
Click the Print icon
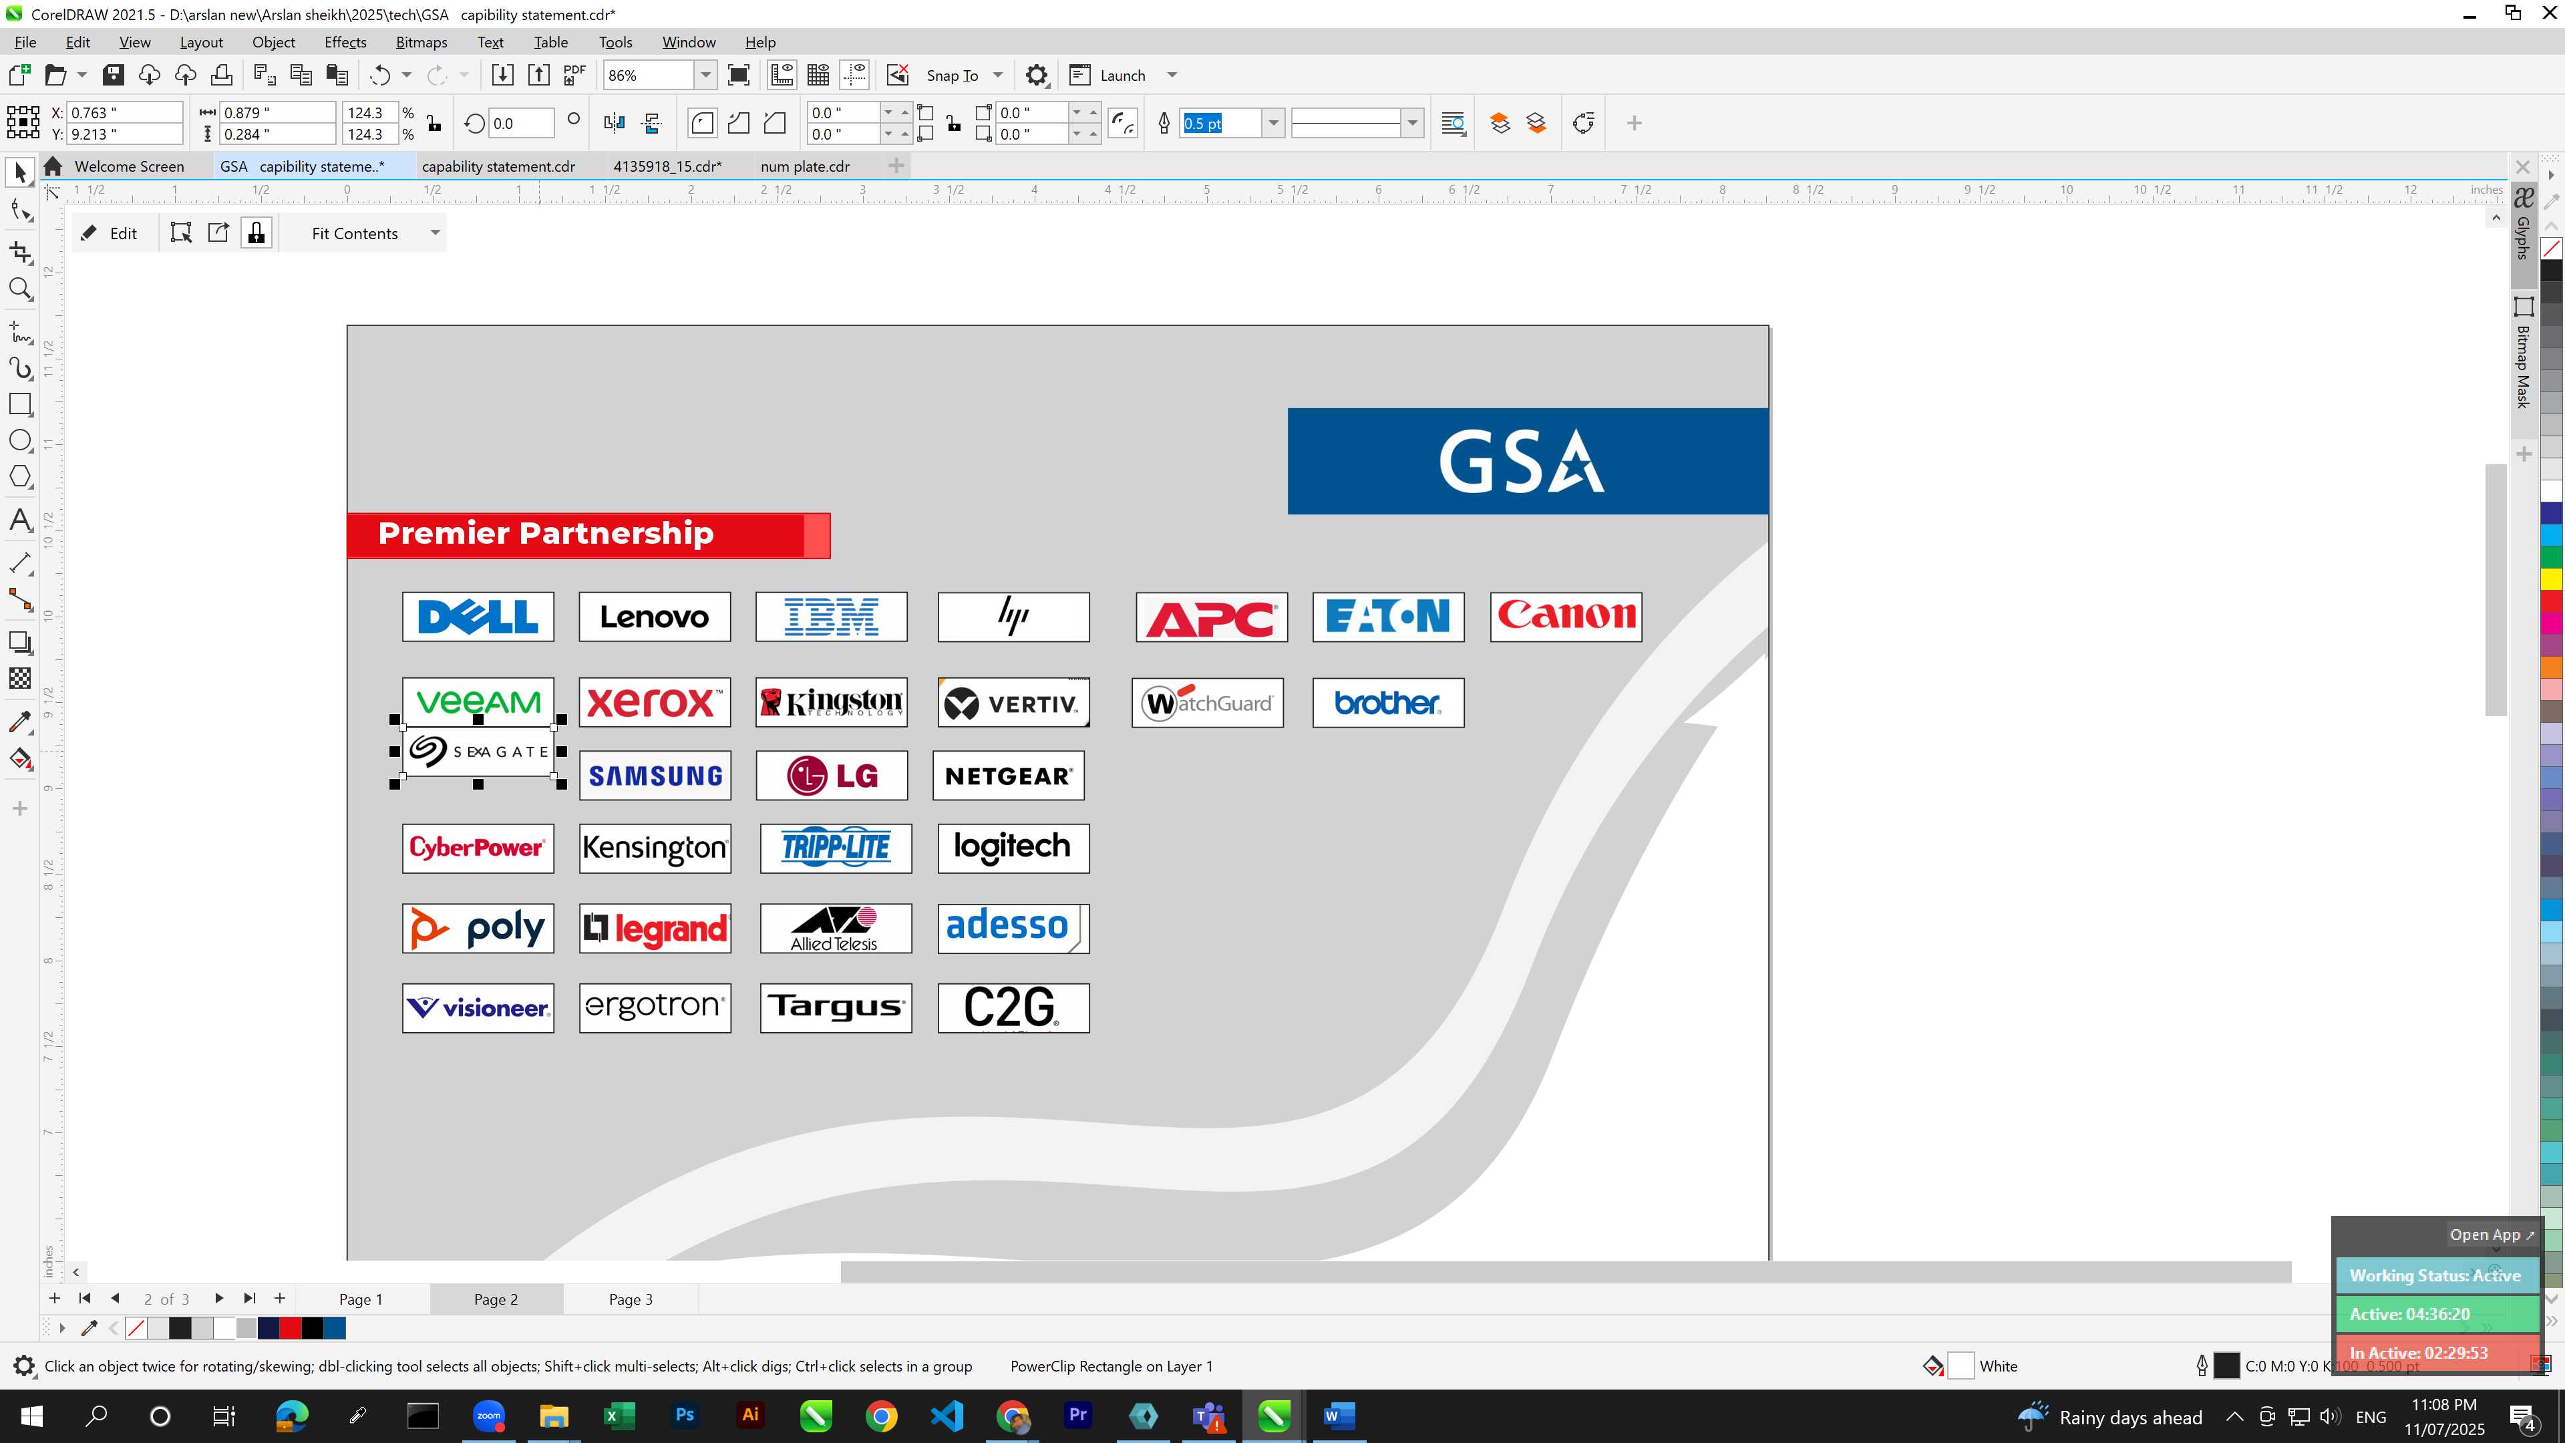221,75
